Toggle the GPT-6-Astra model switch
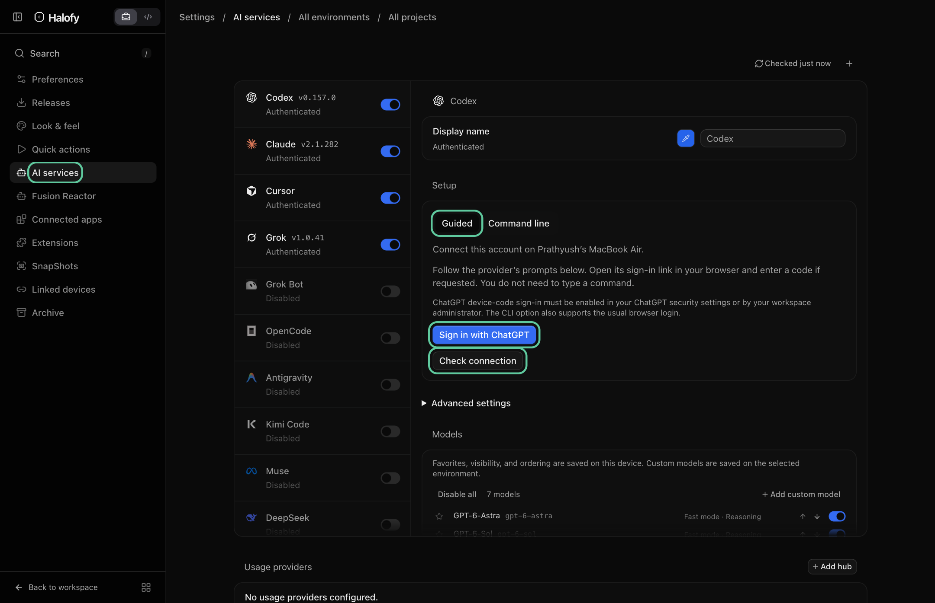The height and width of the screenshot is (603, 935). (837, 516)
